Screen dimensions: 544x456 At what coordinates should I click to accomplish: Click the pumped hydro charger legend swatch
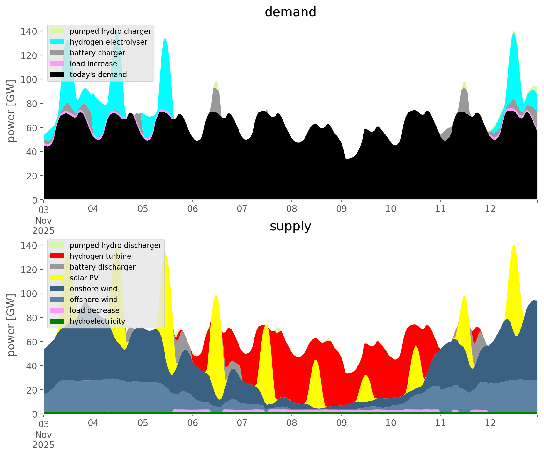(57, 31)
